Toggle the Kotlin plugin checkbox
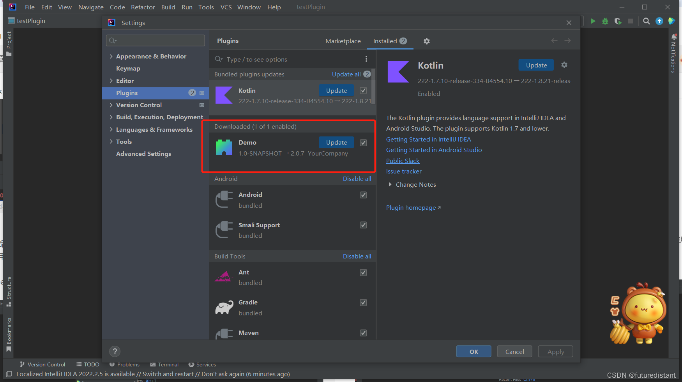The height and width of the screenshot is (382, 682). pos(363,90)
